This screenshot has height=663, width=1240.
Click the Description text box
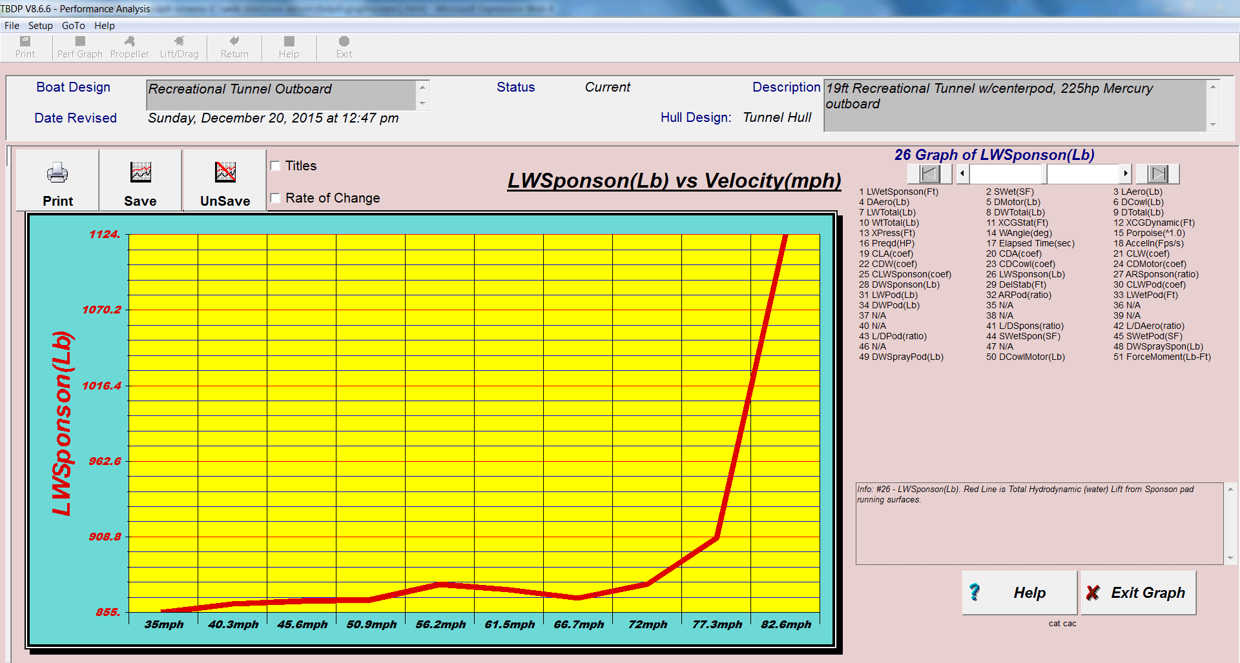[1015, 105]
